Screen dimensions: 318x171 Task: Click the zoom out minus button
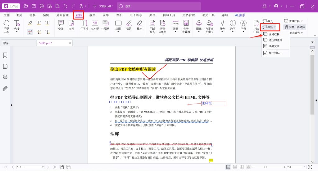click(253, 167)
